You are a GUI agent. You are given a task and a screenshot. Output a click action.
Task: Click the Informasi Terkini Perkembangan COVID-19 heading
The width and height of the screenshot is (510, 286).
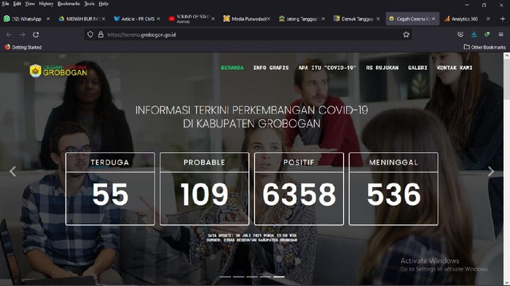click(252, 116)
